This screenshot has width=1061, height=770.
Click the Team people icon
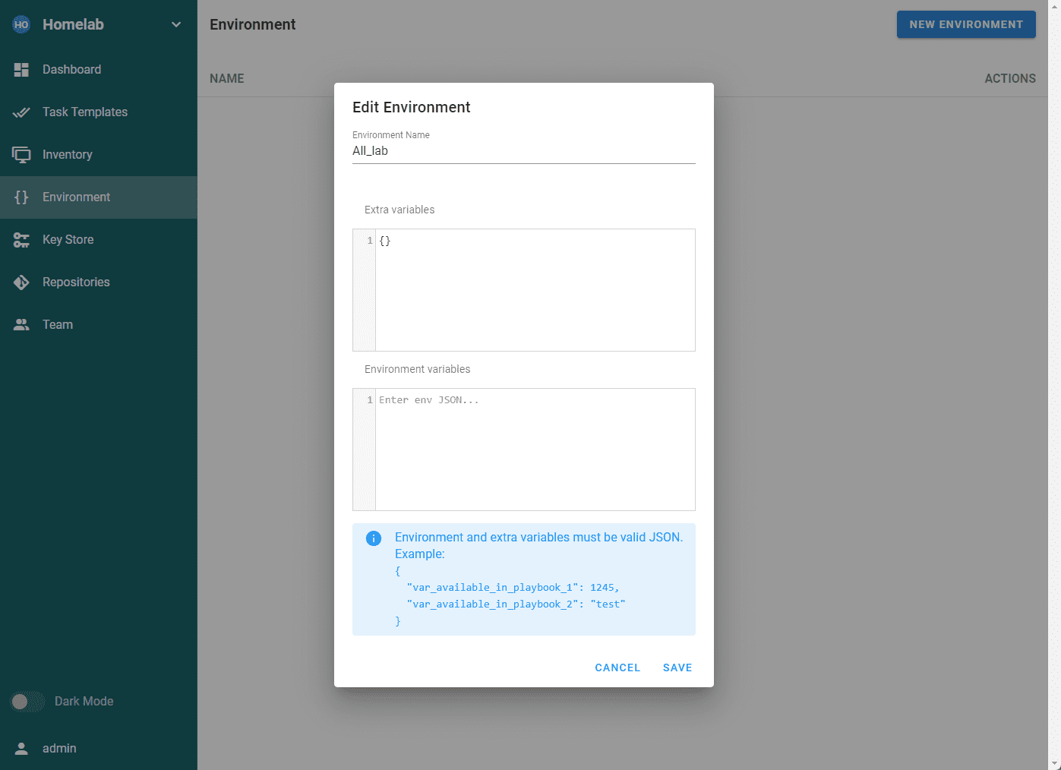(x=21, y=325)
